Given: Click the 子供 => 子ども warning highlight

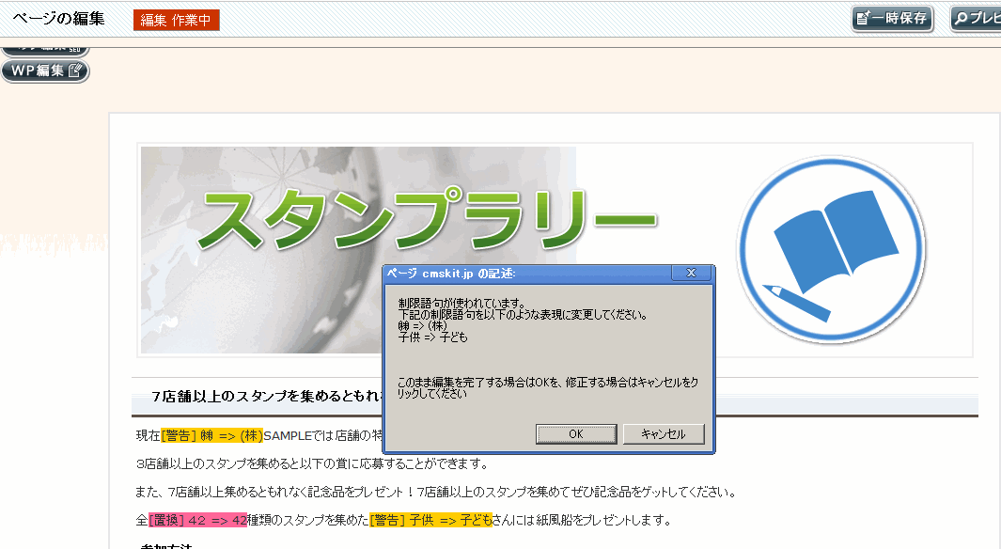Looking at the screenshot, I should coord(430,520).
